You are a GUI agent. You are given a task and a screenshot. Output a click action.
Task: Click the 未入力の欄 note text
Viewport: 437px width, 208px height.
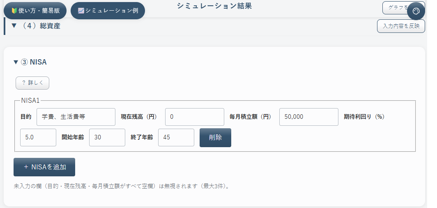click(x=122, y=186)
